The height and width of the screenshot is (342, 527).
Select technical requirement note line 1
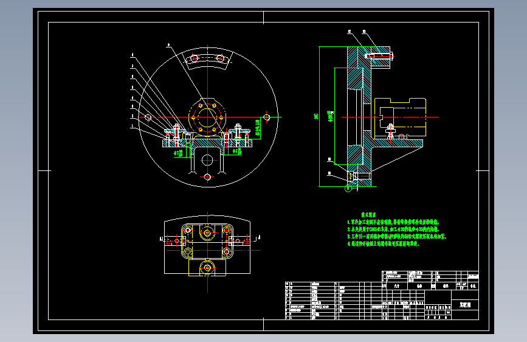click(393, 222)
